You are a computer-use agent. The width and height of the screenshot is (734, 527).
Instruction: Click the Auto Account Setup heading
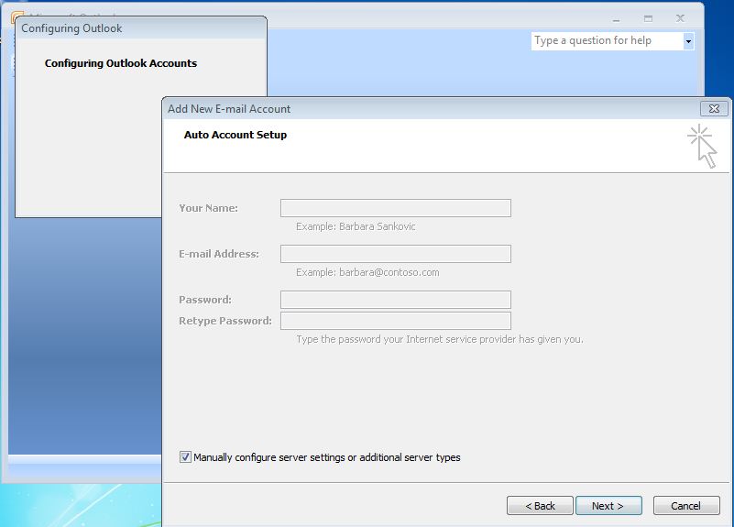tap(236, 135)
